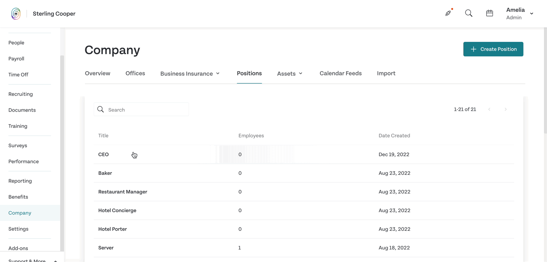547x262 pixels.
Task: Expand the Business Insurance dropdown
Action: pyautogui.click(x=190, y=73)
